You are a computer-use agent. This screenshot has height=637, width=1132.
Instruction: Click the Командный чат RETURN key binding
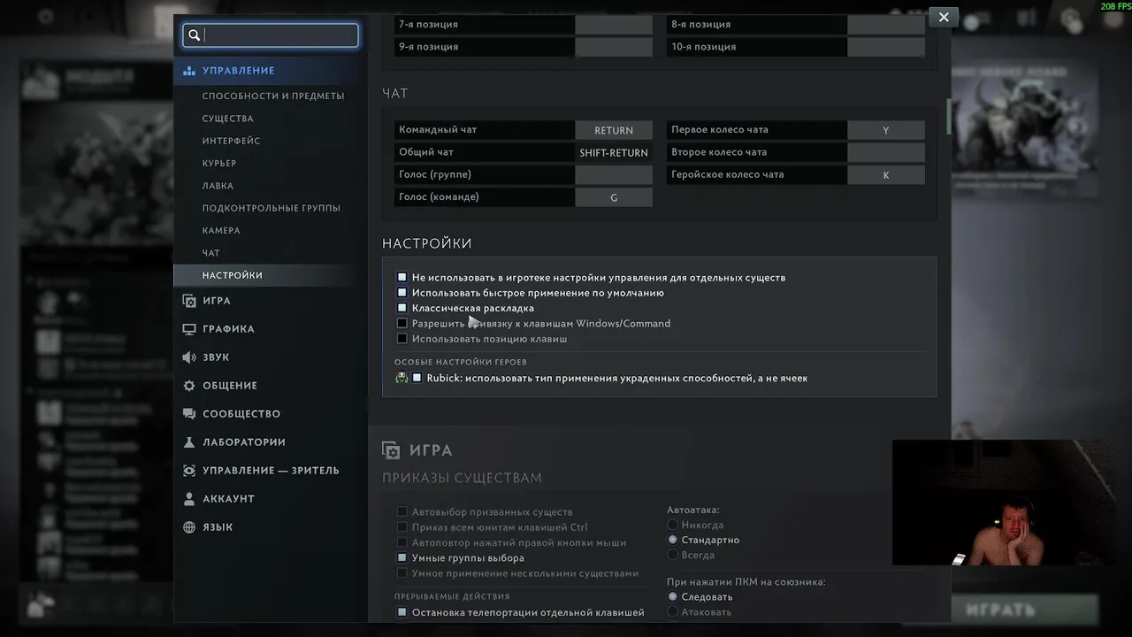[x=614, y=130]
